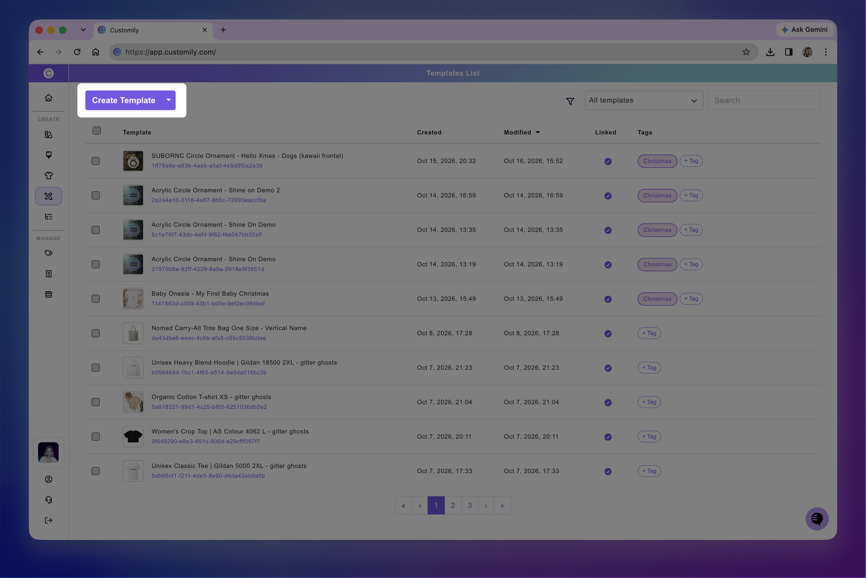This screenshot has width=866, height=578.
Task: Click the user avatar photo in sidebar
Action: tap(48, 452)
